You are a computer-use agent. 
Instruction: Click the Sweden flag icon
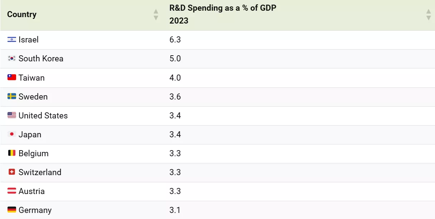[11, 97]
